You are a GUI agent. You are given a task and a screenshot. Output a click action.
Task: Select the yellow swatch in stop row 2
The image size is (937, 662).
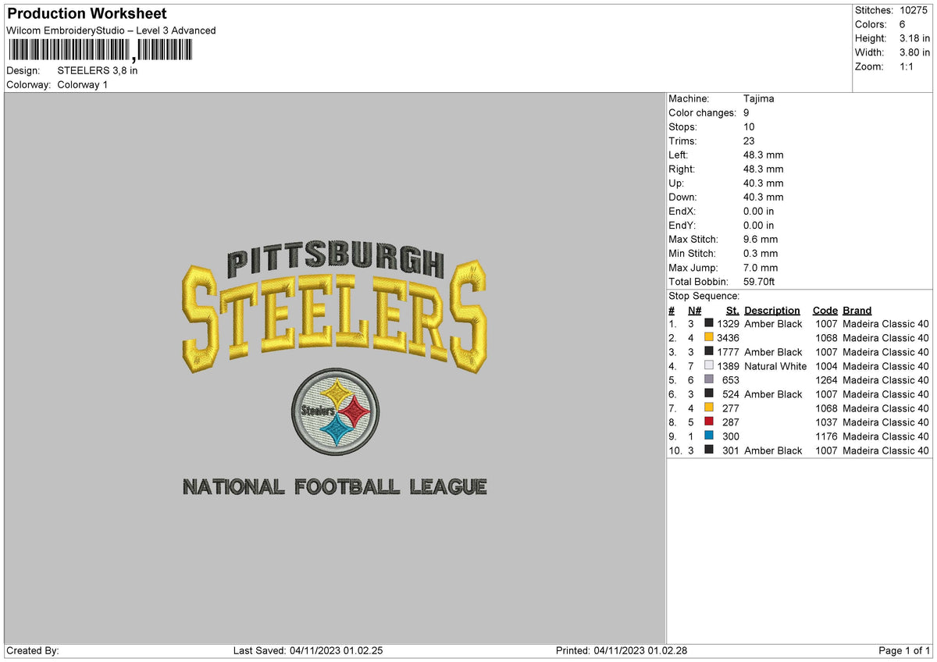[709, 337]
